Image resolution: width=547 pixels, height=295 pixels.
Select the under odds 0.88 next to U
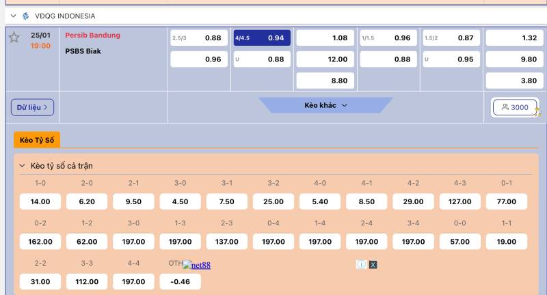coord(262,59)
